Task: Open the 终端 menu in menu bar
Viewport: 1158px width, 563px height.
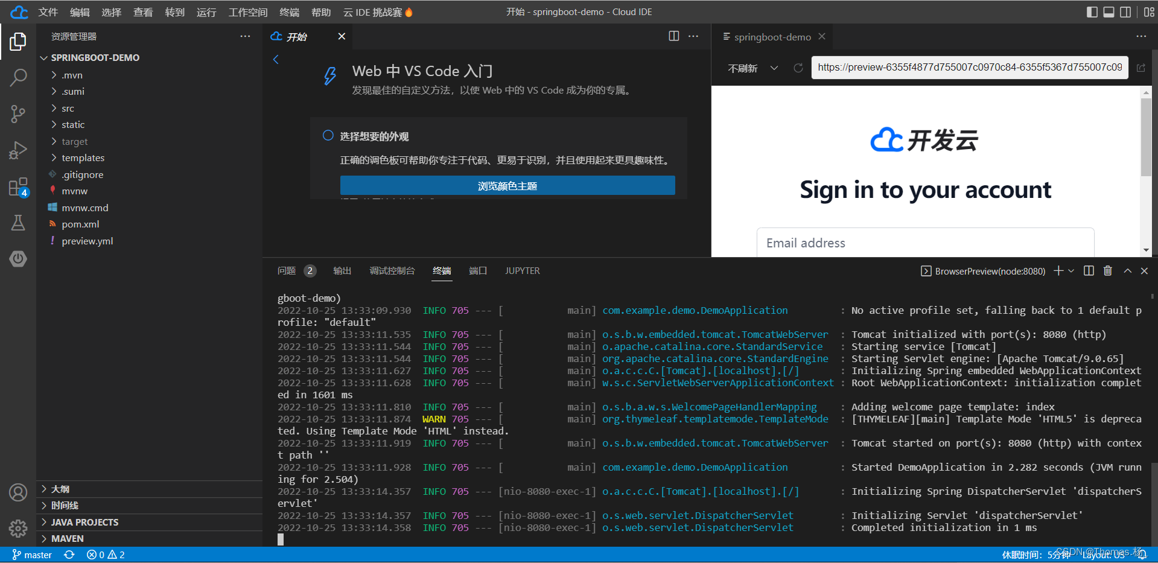Action: tap(290, 12)
